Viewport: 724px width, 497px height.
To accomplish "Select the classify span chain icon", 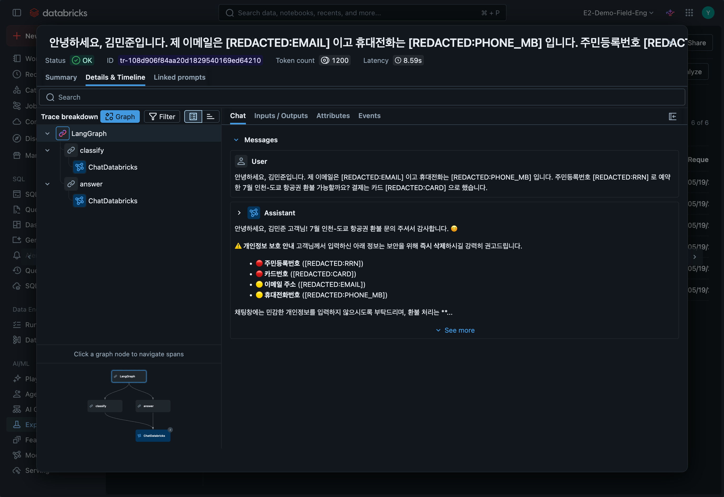I will pyautogui.click(x=71, y=150).
